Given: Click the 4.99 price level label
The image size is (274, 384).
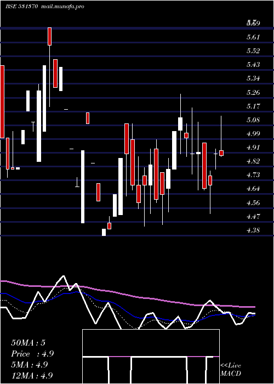Looking at the screenshot, I should 253,134.
